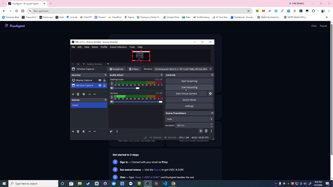Add a new scene in Scenes panel
333x187 pixels.
[x=73, y=131]
